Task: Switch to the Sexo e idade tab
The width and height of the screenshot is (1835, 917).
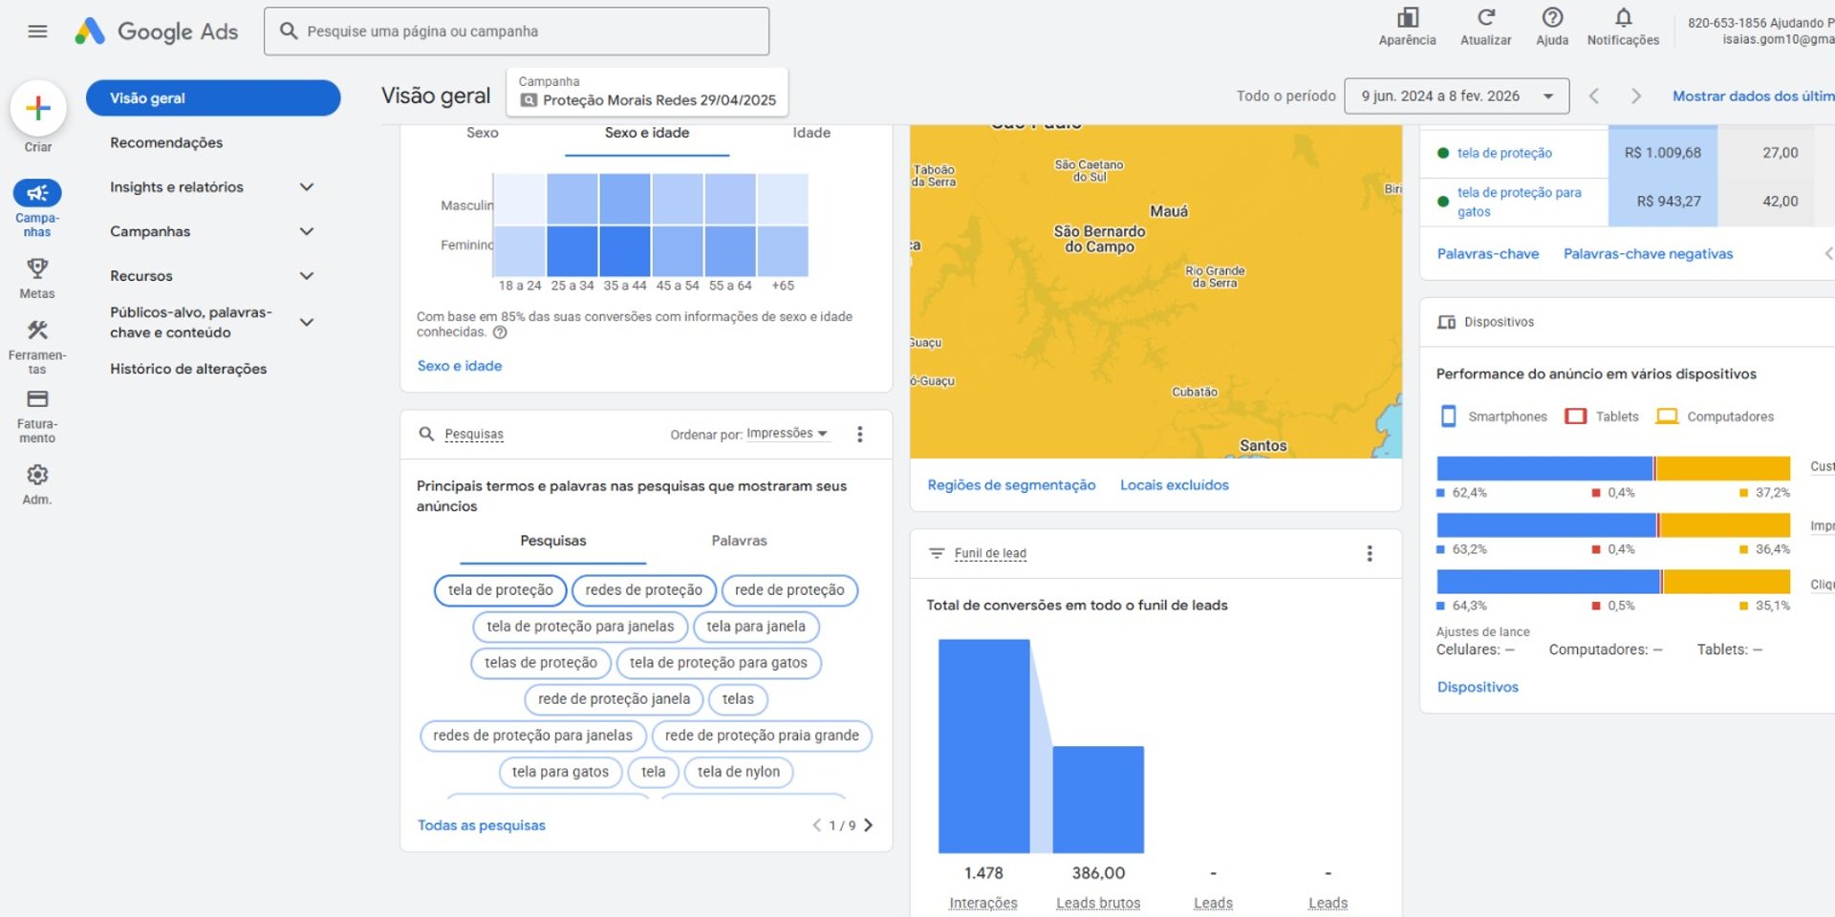Action: (x=647, y=133)
